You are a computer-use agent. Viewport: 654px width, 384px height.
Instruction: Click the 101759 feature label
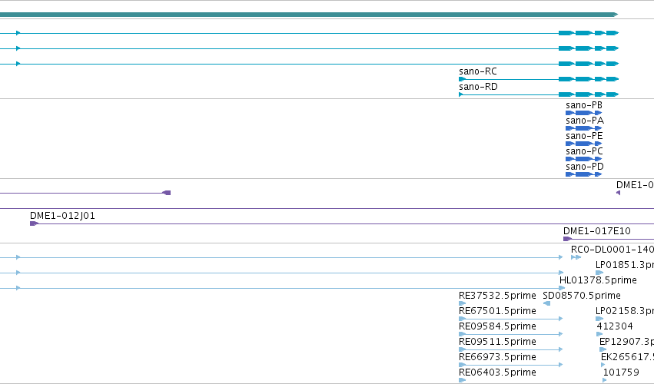point(621,372)
